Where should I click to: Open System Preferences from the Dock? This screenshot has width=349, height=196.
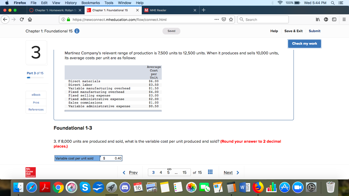click(x=311, y=188)
